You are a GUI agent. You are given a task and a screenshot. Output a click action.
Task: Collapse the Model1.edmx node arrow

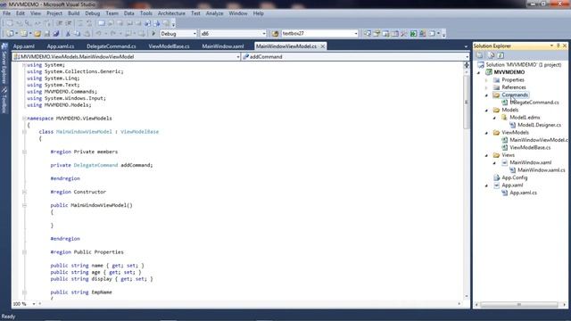tap(494, 118)
